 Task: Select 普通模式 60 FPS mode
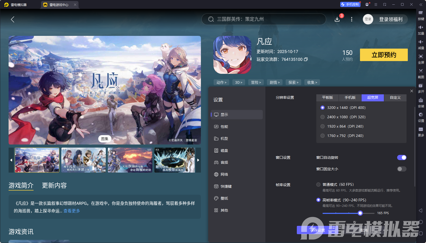pyautogui.click(x=318, y=184)
